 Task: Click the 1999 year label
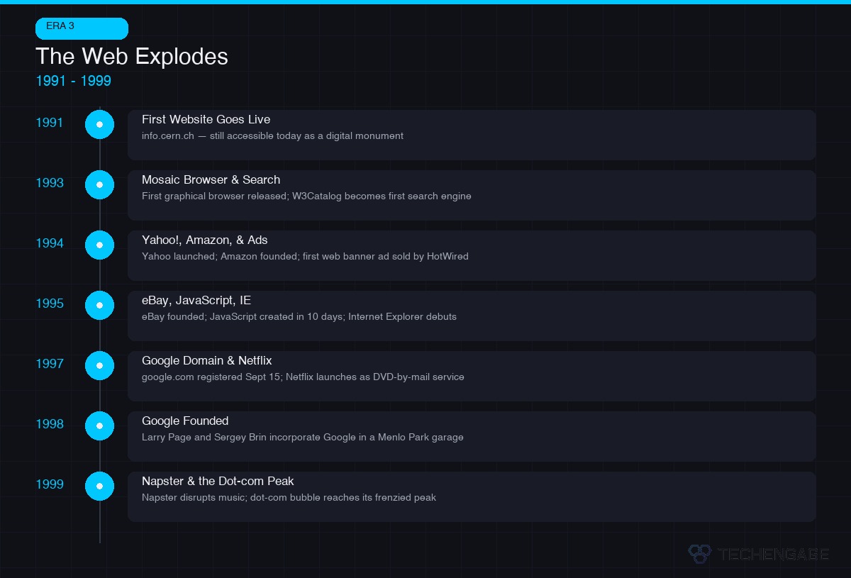point(50,484)
